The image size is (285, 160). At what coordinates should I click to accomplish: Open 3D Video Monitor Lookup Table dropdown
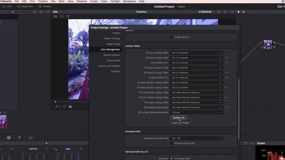click(196, 88)
